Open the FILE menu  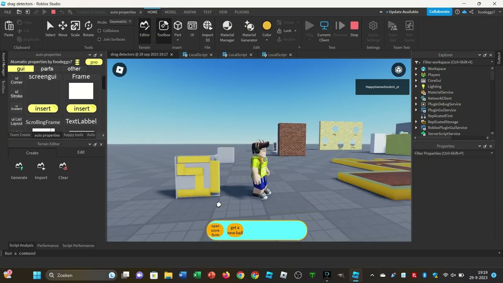(x=8, y=12)
